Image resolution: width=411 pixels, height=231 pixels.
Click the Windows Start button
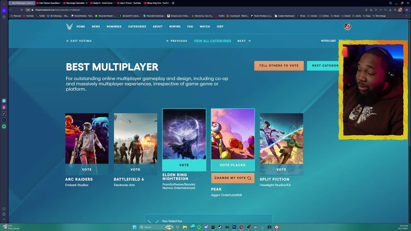(x=135, y=227)
